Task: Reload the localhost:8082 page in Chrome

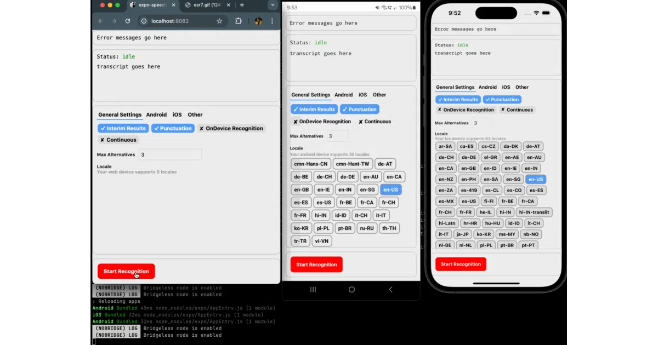Action: [x=128, y=21]
